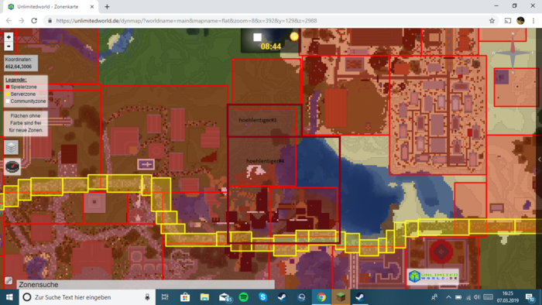Open Microsoft Store from taskbar

tap(185, 297)
